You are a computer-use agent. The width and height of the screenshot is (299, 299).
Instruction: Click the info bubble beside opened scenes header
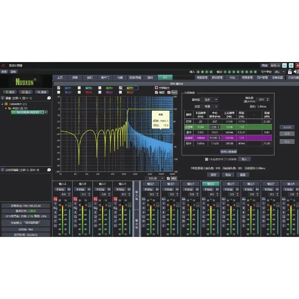click(49, 170)
